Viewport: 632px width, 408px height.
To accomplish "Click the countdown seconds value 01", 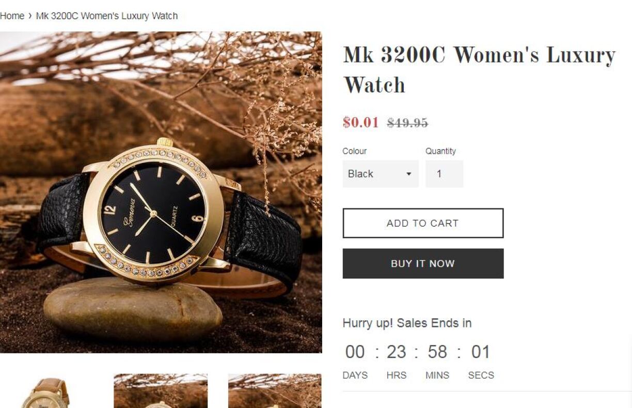I will point(480,352).
